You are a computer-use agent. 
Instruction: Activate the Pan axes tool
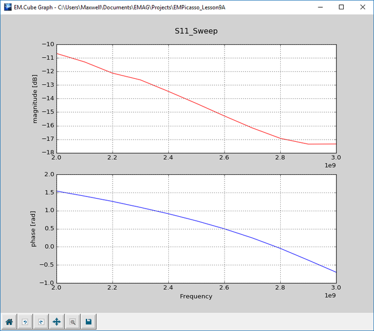tap(57, 322)
